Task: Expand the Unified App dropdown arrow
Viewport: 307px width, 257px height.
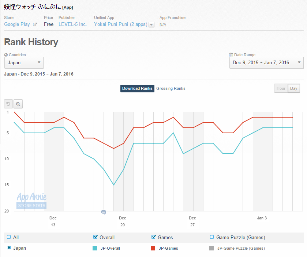Action: pos(151,25)
